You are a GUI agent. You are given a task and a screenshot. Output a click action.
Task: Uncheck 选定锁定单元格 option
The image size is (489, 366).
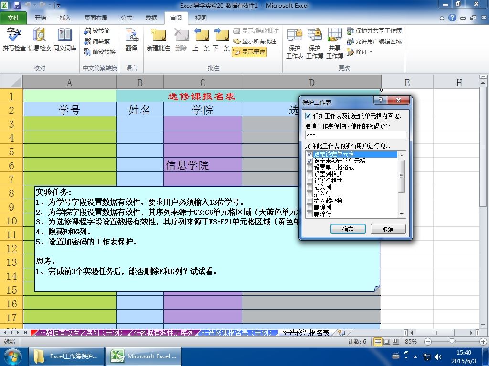[309, 154]
